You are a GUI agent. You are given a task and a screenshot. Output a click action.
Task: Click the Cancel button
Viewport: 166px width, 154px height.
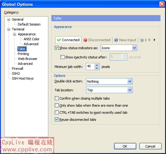click(x=150, y=146)
